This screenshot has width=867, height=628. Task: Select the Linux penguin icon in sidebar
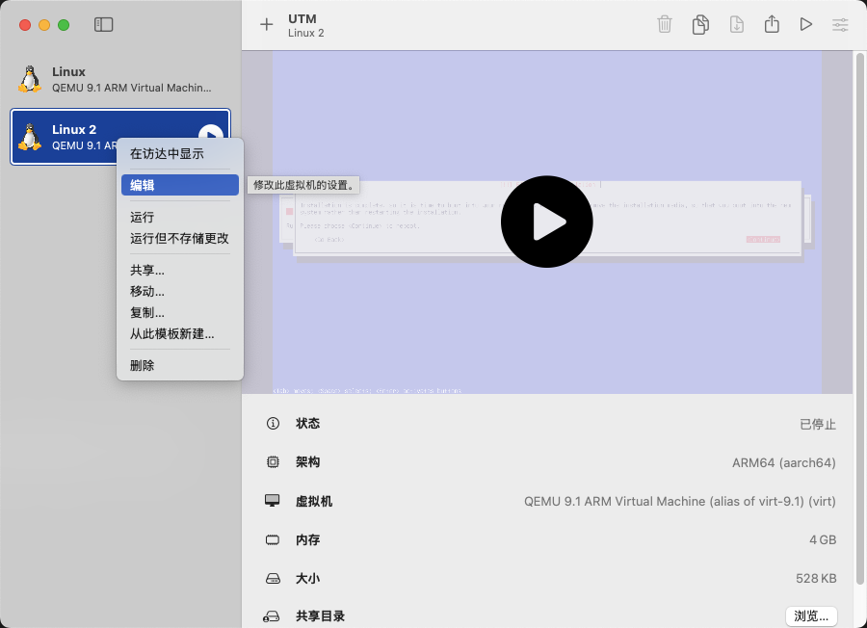30,79
